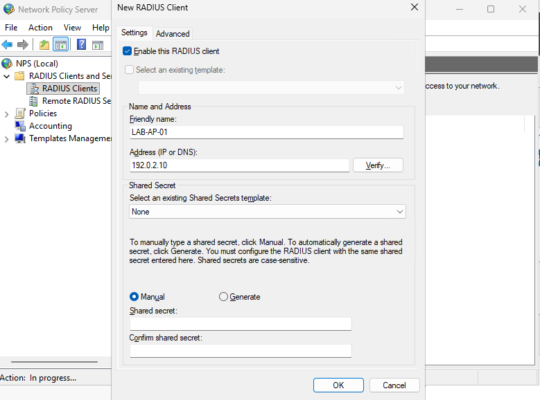540x400 pixels.
Task: Click the RADIUS Clients and Servers folder icon
Action: point(19,75)
